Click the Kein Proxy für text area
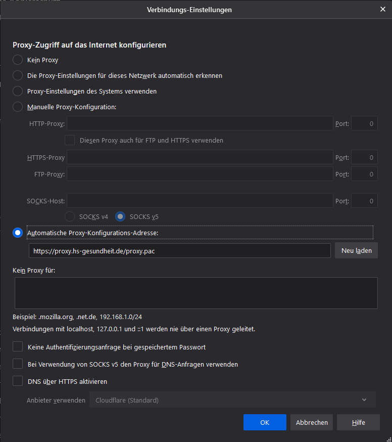392x442 pixels. pyautogui.click(x=196, y=293)
